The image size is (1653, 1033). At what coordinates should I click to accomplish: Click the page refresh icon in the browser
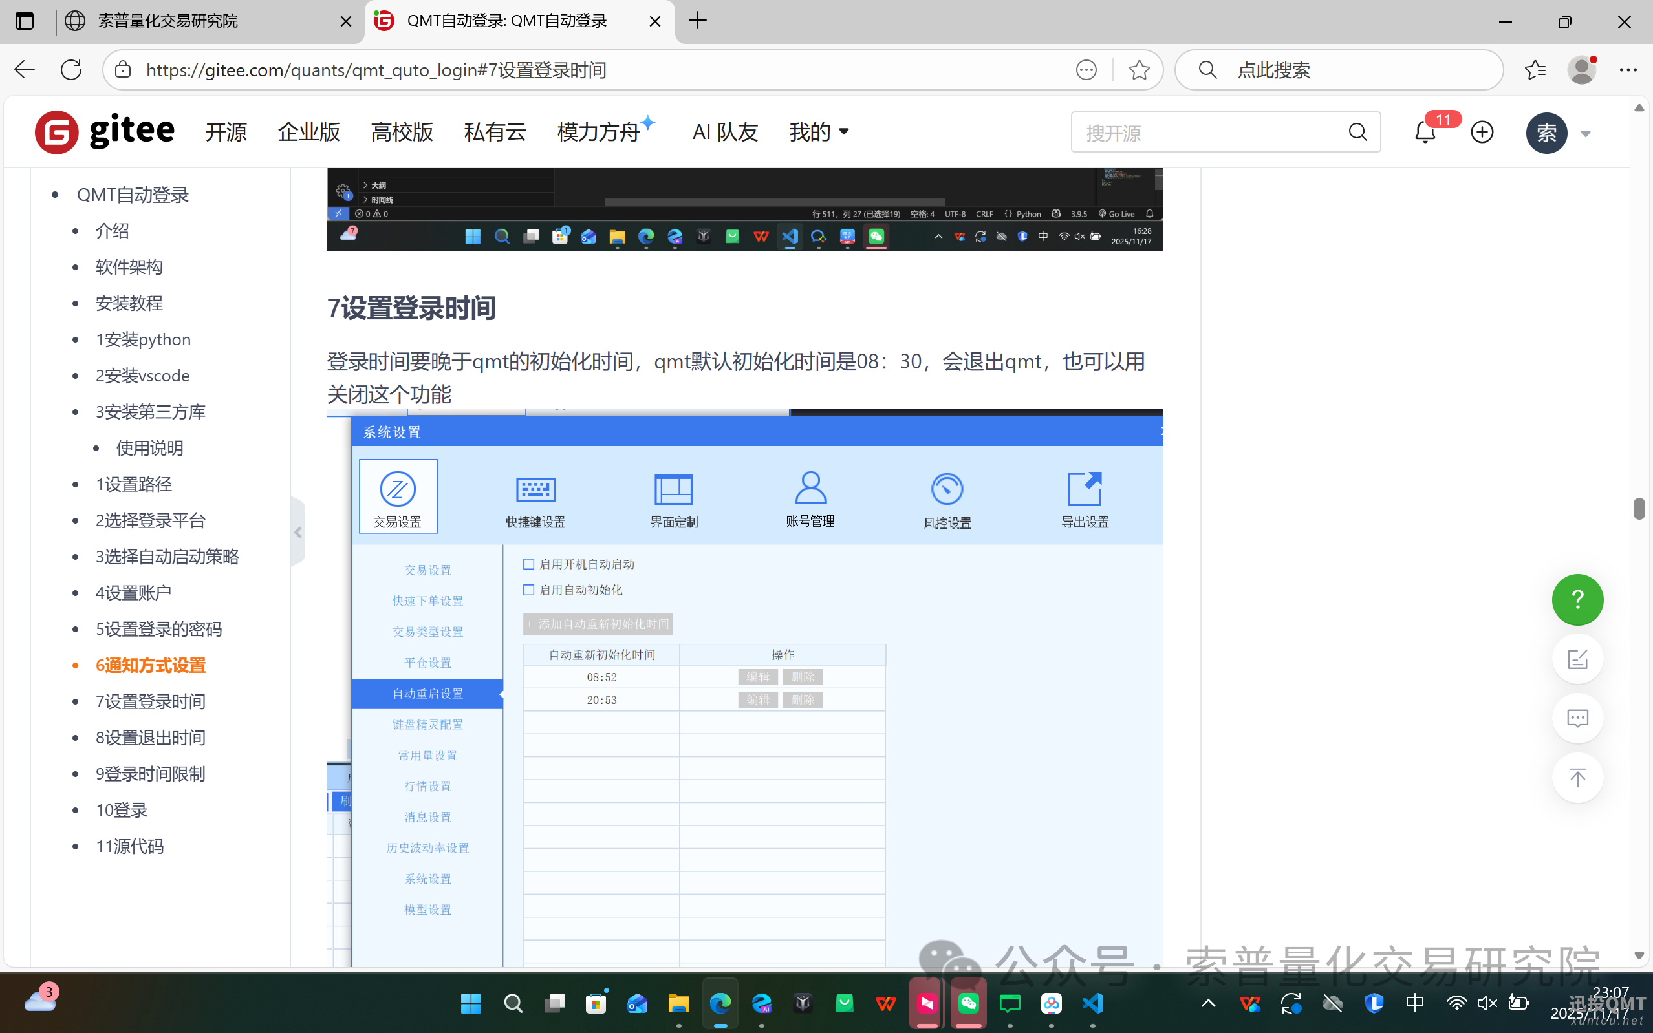pyautogui.click(x=70, y=69)
